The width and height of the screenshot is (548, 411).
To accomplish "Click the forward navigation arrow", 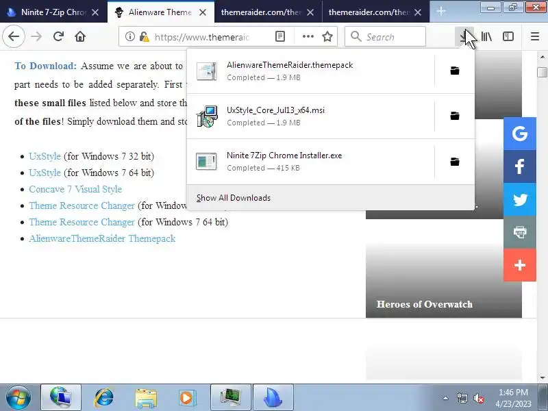I will tap(36, 36).
